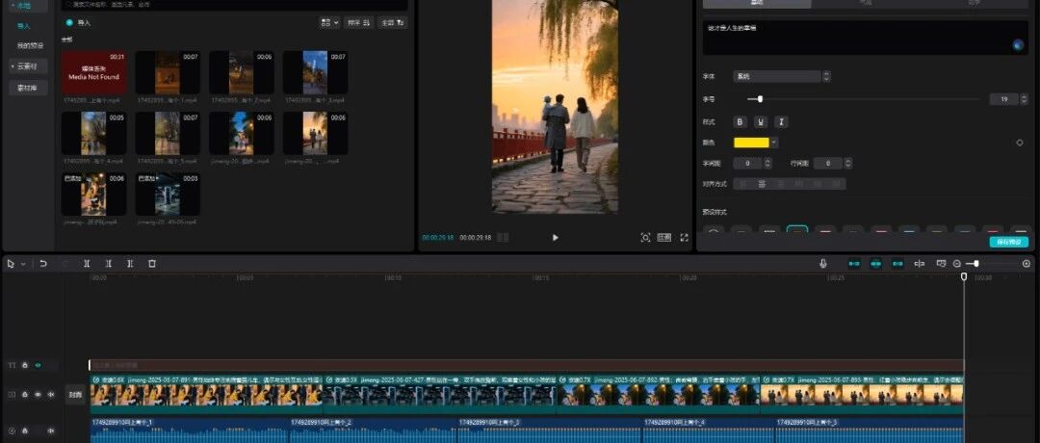This screenshot has width=1040, height=443.
Task: Open the media view layout dropdown
Action: point(329,22)
